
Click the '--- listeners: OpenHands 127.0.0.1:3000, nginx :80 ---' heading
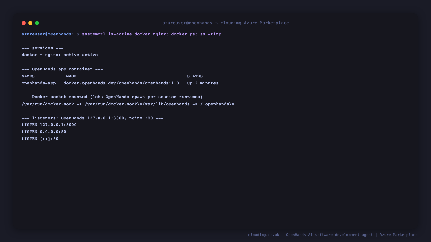(x=93, y=118)
